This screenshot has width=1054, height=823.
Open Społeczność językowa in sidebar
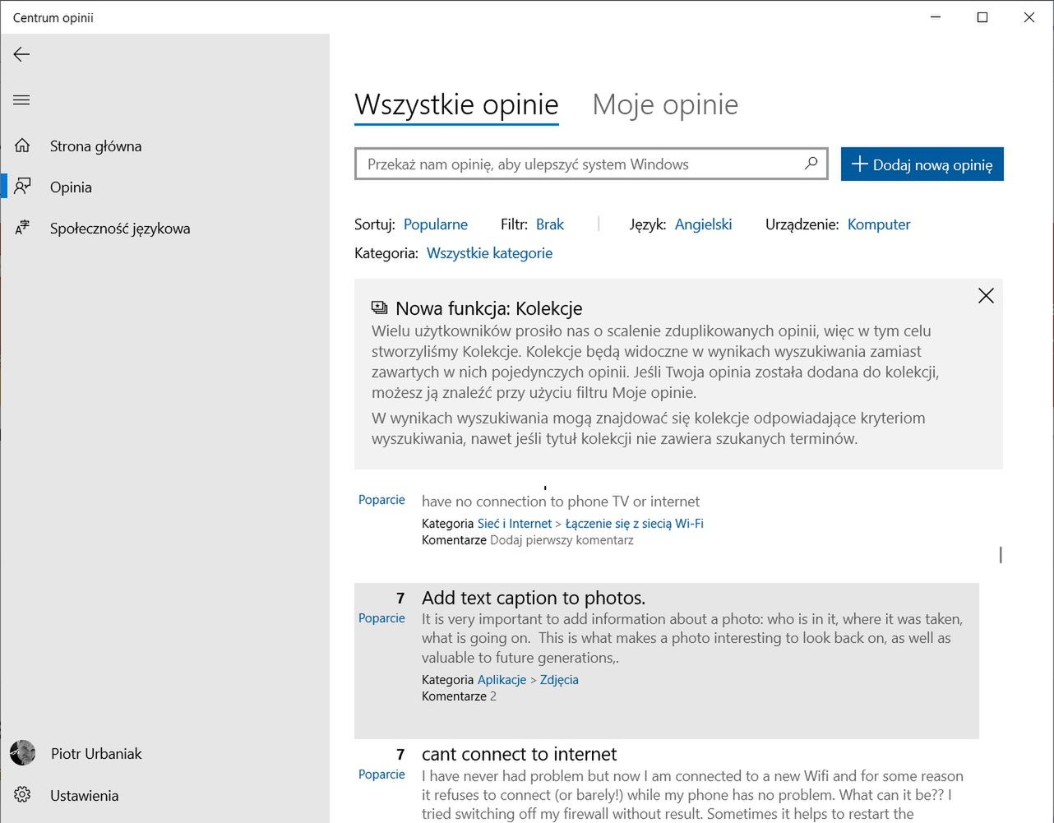tap(164, 228)
